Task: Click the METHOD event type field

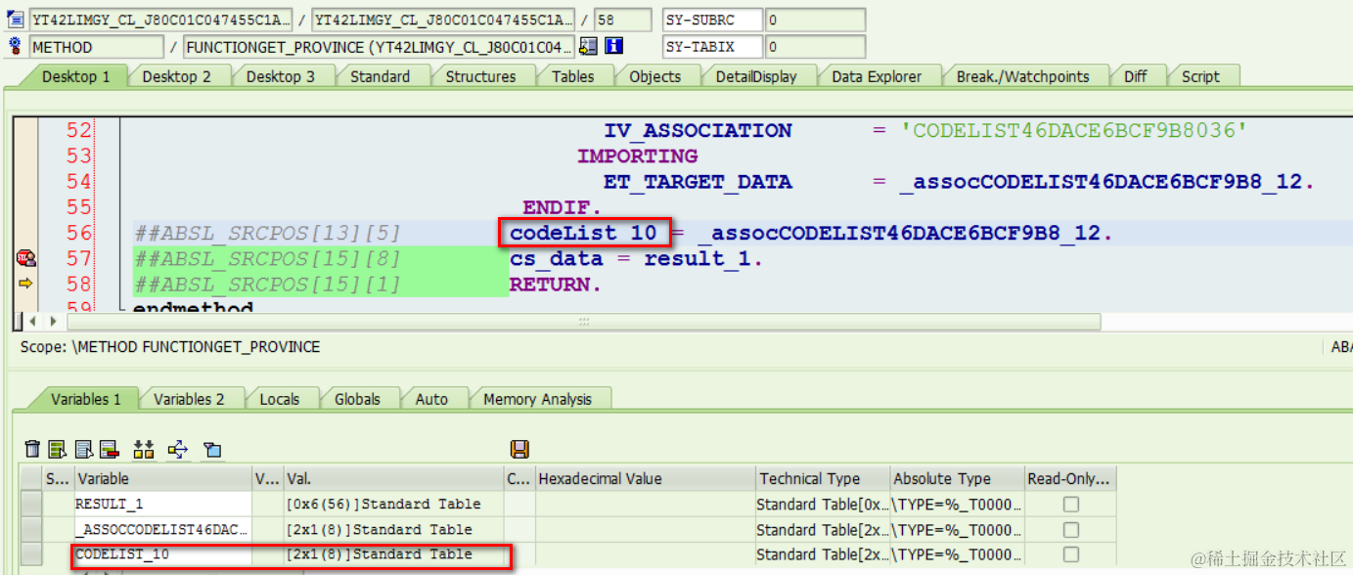Action: pos(97,46)
